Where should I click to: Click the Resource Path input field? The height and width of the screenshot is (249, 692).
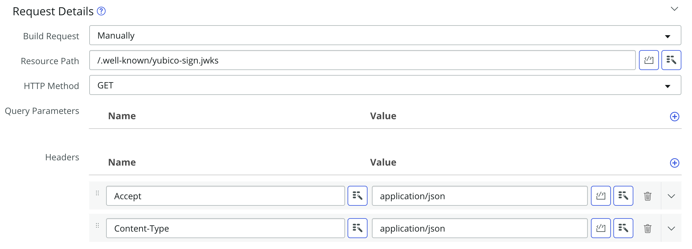(362, 60)
